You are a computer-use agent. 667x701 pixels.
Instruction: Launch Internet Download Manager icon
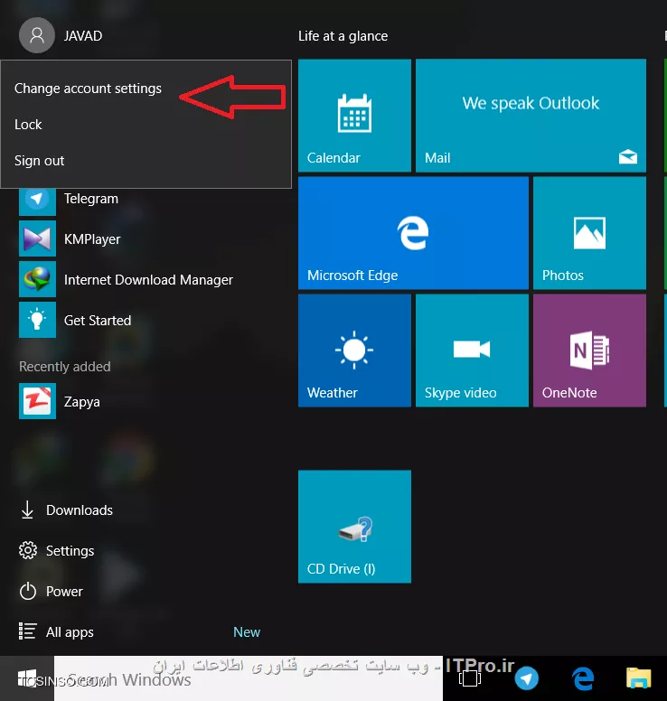click(37, 279)
